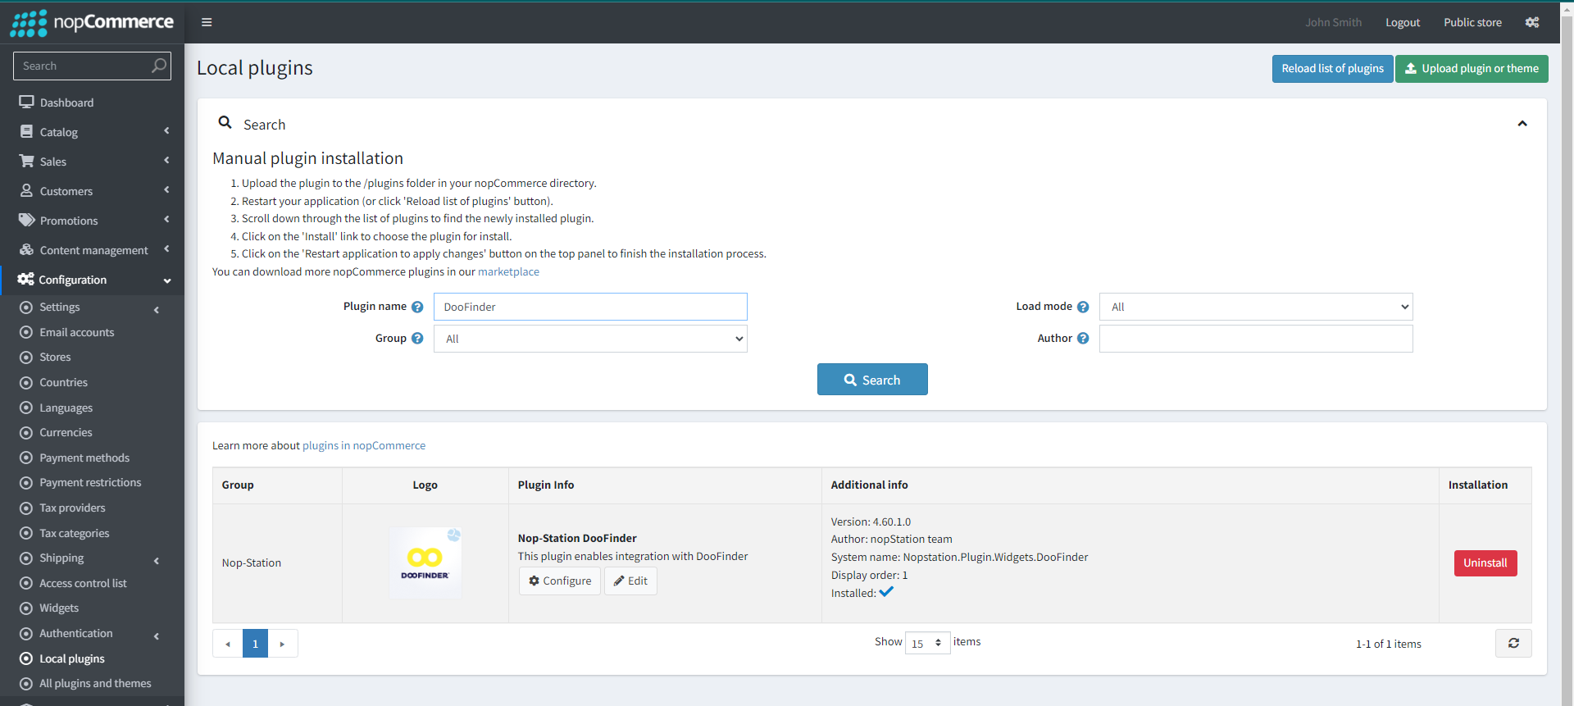Click the DooFinder plugin logo
This screenshot has height=706, width=1574.
tap(425, 563)
